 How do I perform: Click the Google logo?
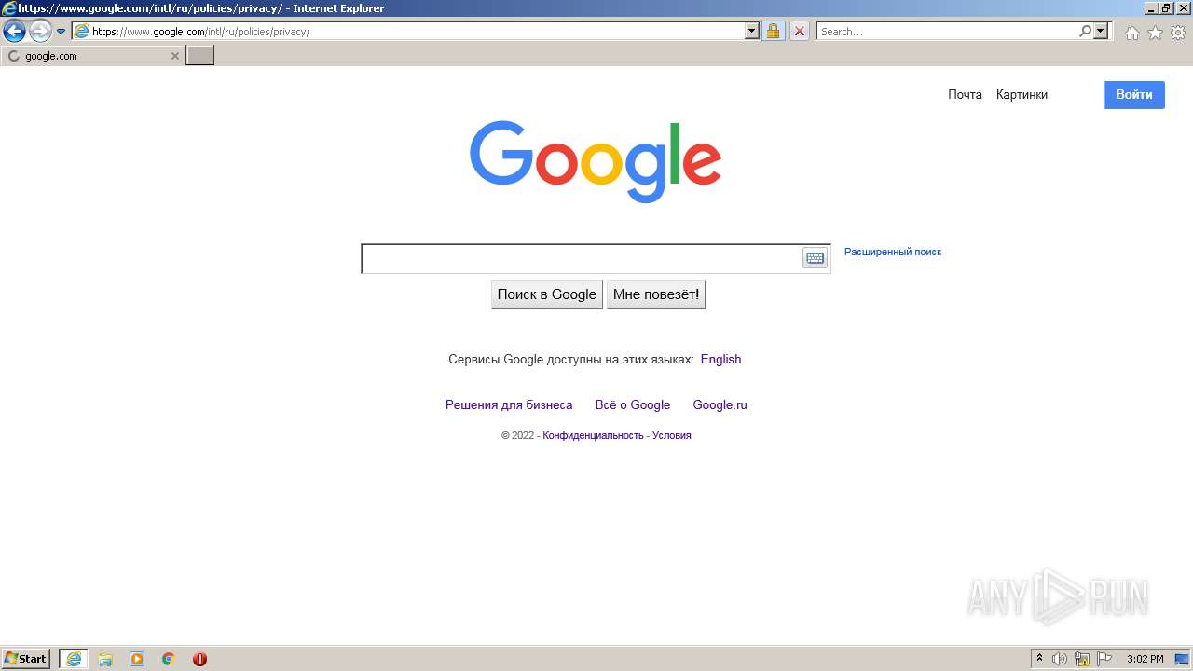[x=596, y=161]
